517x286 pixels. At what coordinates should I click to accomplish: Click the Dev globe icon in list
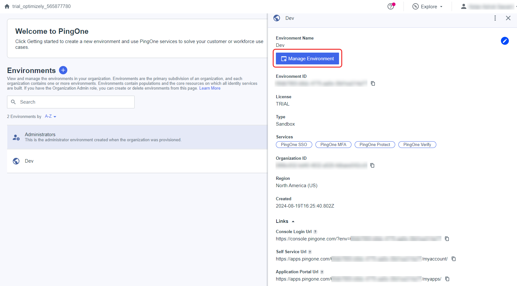[16, 161]
